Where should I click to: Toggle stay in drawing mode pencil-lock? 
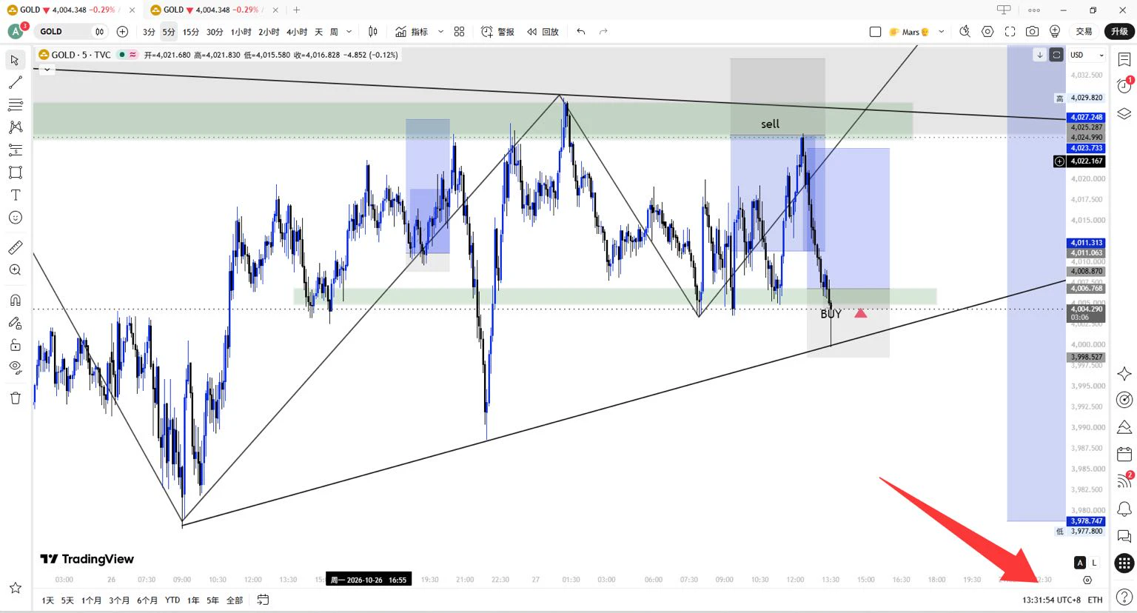click(15, 323)
